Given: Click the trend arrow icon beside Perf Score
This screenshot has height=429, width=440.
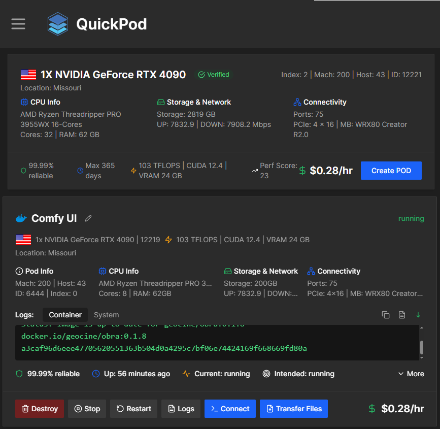Looking at the screenshot, I should [255, 171].
